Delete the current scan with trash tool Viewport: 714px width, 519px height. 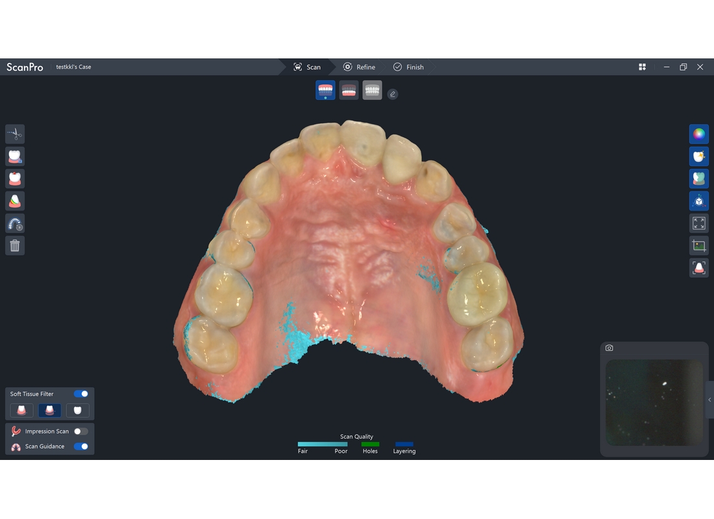tap(15, 245)
